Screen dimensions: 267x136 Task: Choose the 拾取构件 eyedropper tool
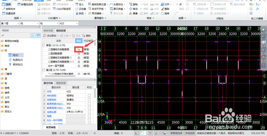tap(9, 9)
